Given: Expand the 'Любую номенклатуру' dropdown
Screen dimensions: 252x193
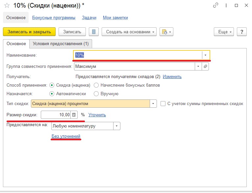Looking at the screenshot, I should tap(117, 126).
